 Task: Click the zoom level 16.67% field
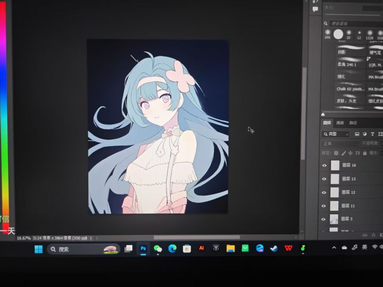(x=24, y=238)
